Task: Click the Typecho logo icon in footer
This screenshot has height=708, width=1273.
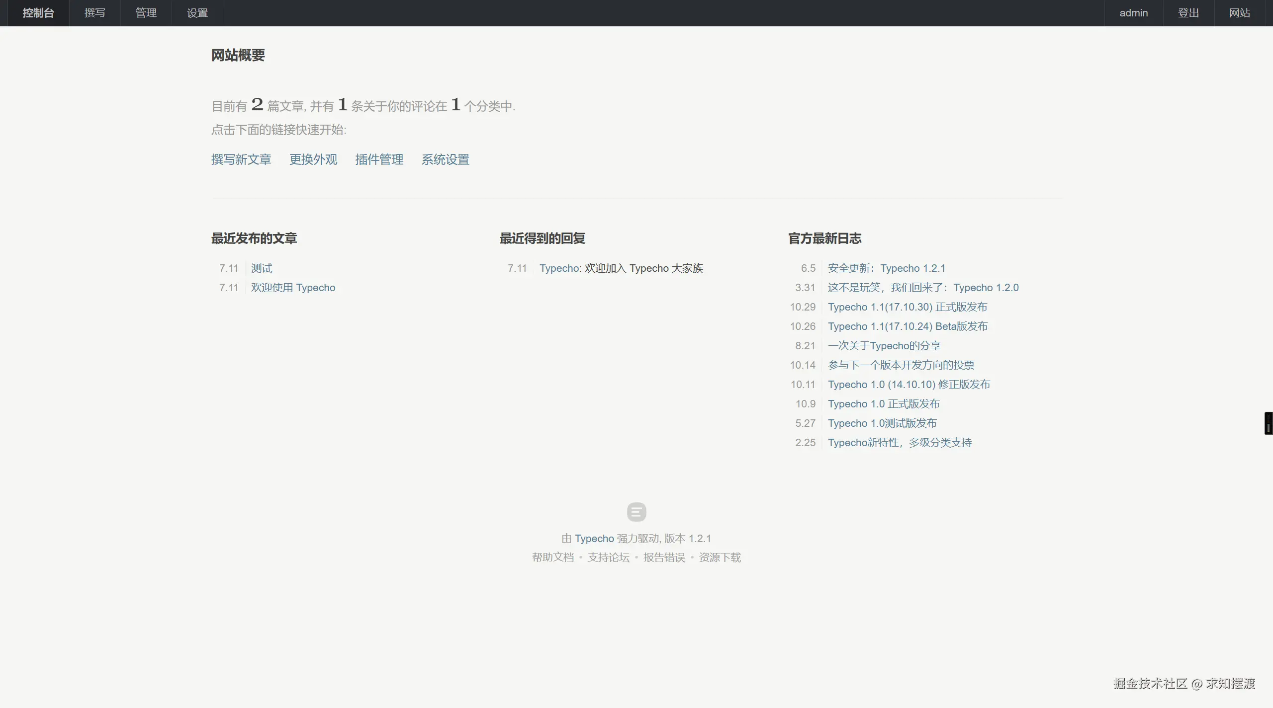Action: coord(636,512)
